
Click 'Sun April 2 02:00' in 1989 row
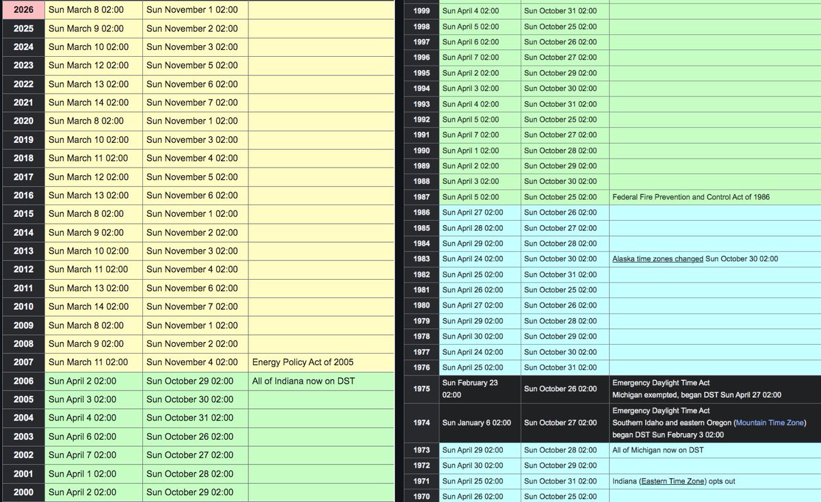[x=471, y=166]
